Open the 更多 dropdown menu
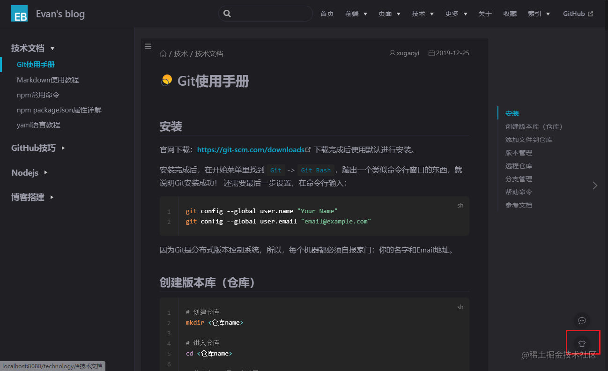 [456, 14]
